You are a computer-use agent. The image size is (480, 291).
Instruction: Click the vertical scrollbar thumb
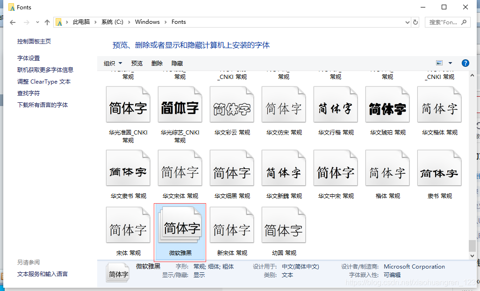[x=472, y=246]
